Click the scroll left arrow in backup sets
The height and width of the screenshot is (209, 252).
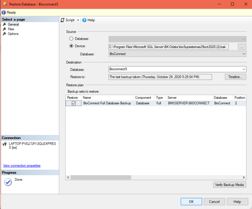tap(68, 177)
